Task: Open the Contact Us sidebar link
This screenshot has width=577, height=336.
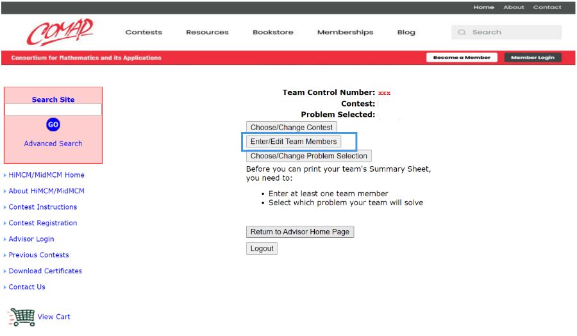Action: [27, 287]
